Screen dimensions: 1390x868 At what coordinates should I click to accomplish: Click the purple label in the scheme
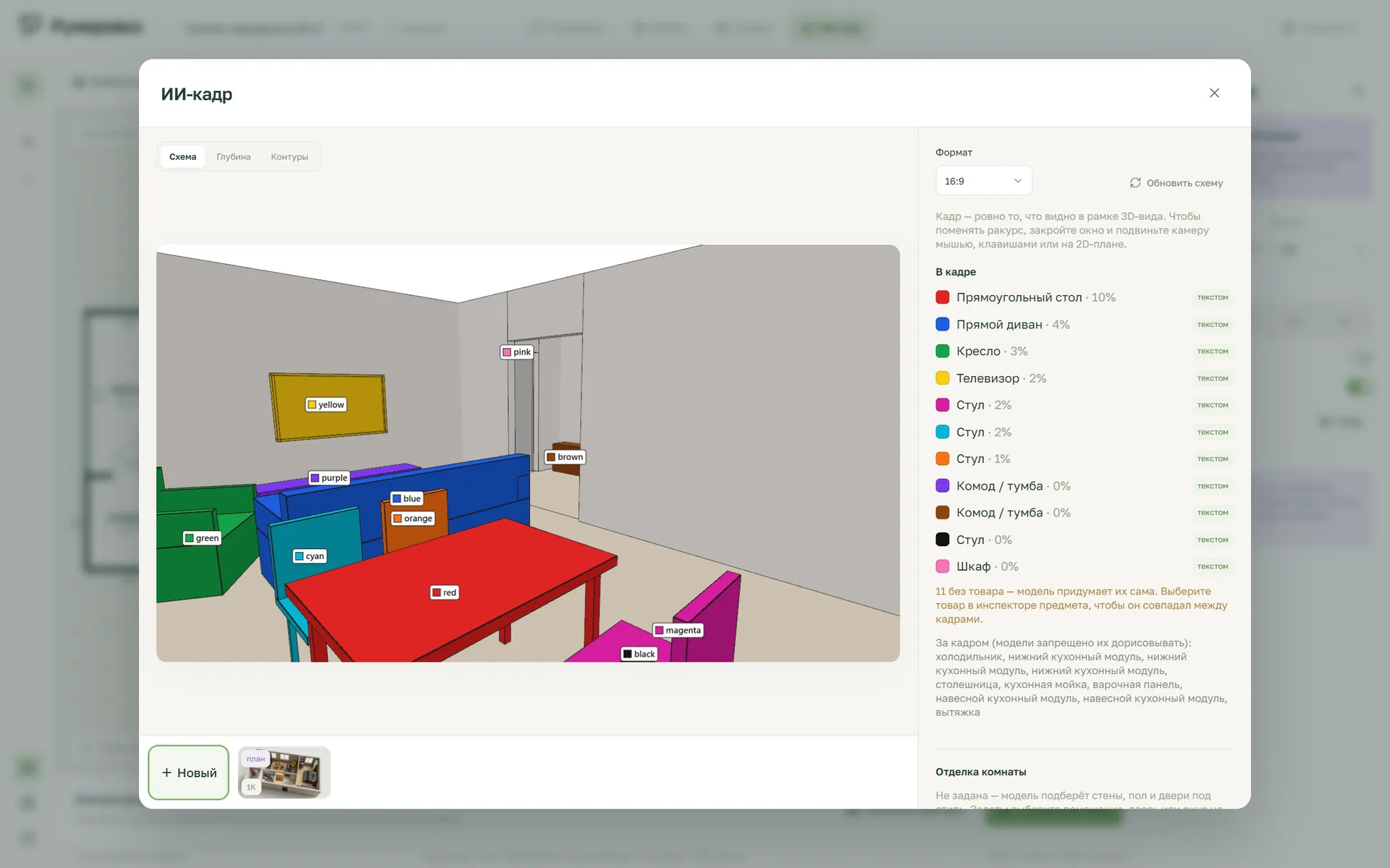[329, 478]
